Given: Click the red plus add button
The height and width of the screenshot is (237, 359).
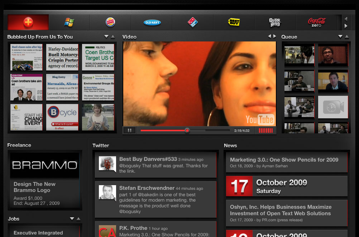Looking at the screenshot, I should click(x=28, y=23).
